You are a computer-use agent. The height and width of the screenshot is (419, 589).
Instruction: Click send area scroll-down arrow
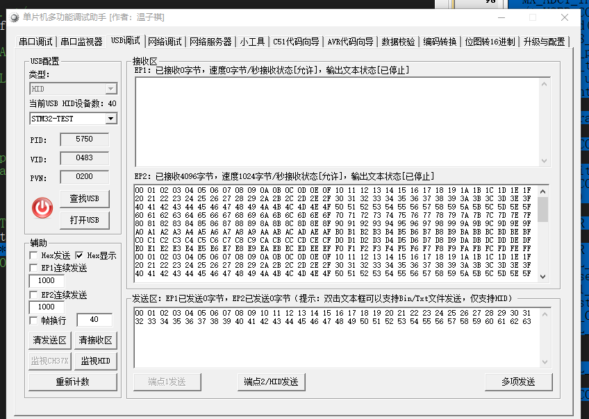(x=545, y=362)
